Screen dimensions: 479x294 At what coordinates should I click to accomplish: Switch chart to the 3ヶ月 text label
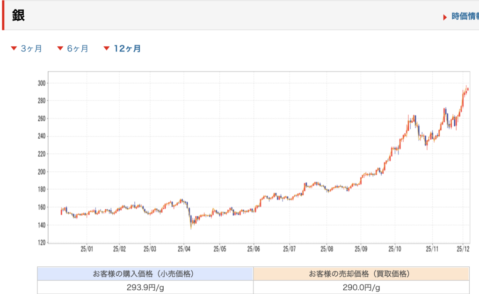pos(31,49)
